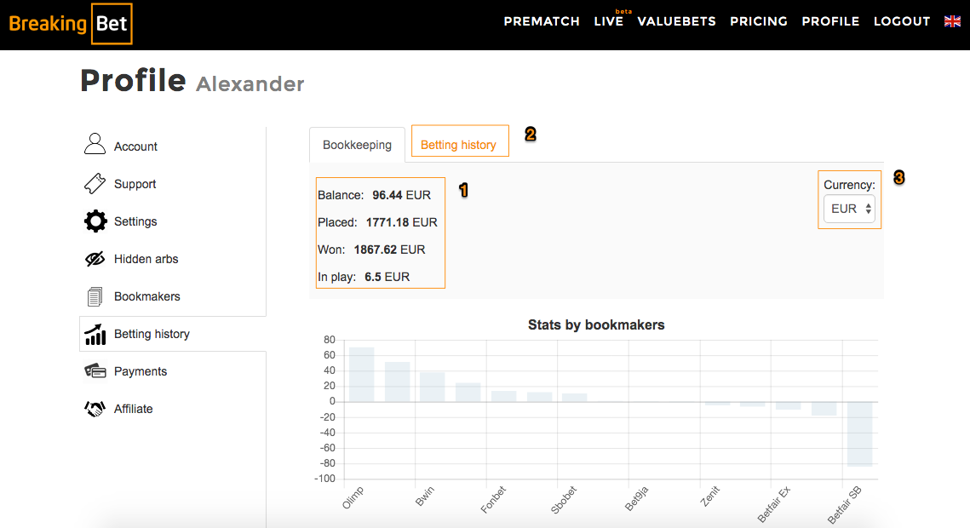The width and height of the screenshot is (970, 528).
Task: Open the LIVE beta menu item
Action: (x=609, y=21)
